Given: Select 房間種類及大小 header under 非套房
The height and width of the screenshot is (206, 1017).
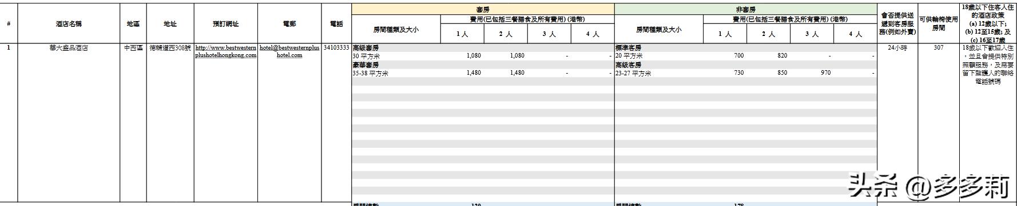Looking at the screenshot, I should pos(658,30).
